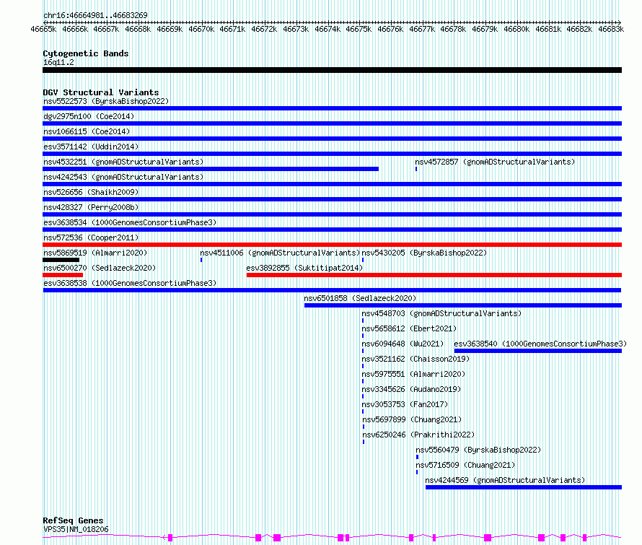The height and width of the screenshot is (545, 642).
Task: Select nsv3053753 (Fan2017) label
Action: pos(405,404)
